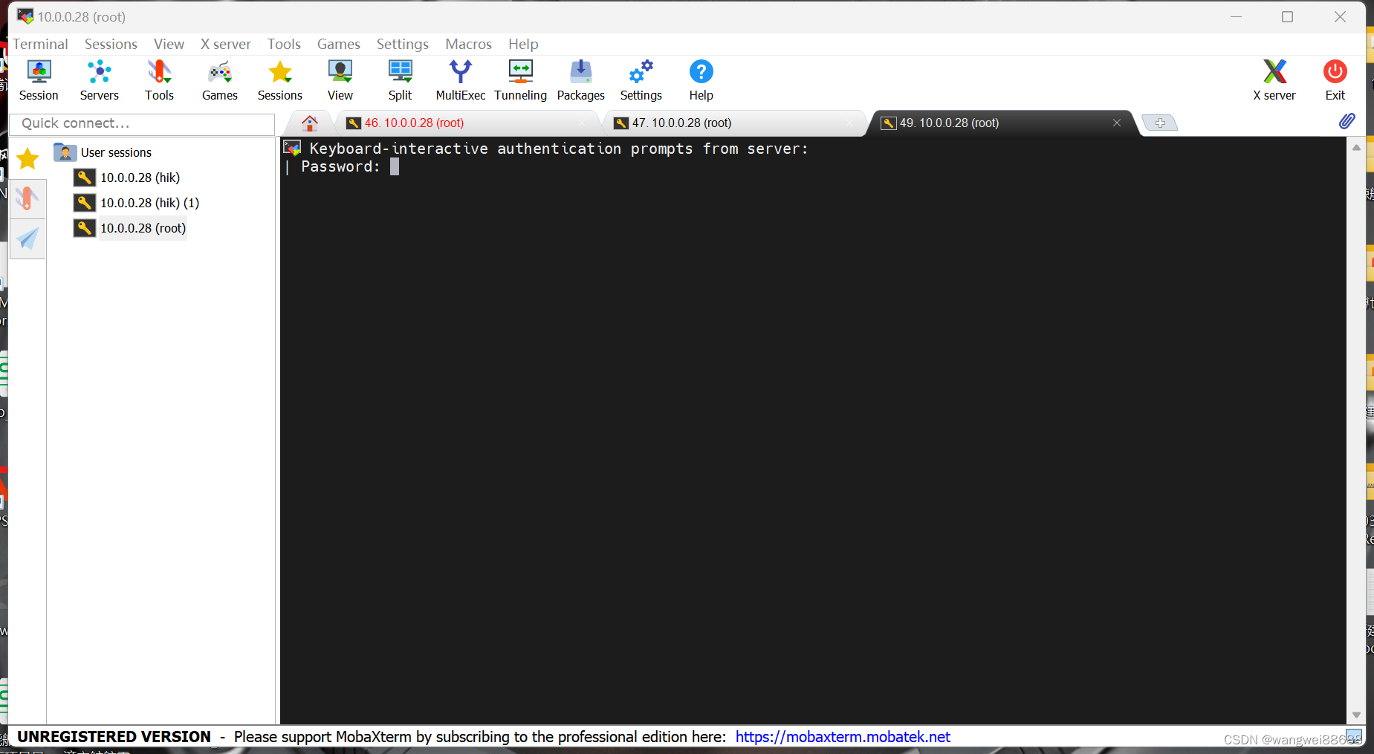Click the Help question mark icon
The width and height of the screenshot is (1374, 754).
[x=701, y=80]
